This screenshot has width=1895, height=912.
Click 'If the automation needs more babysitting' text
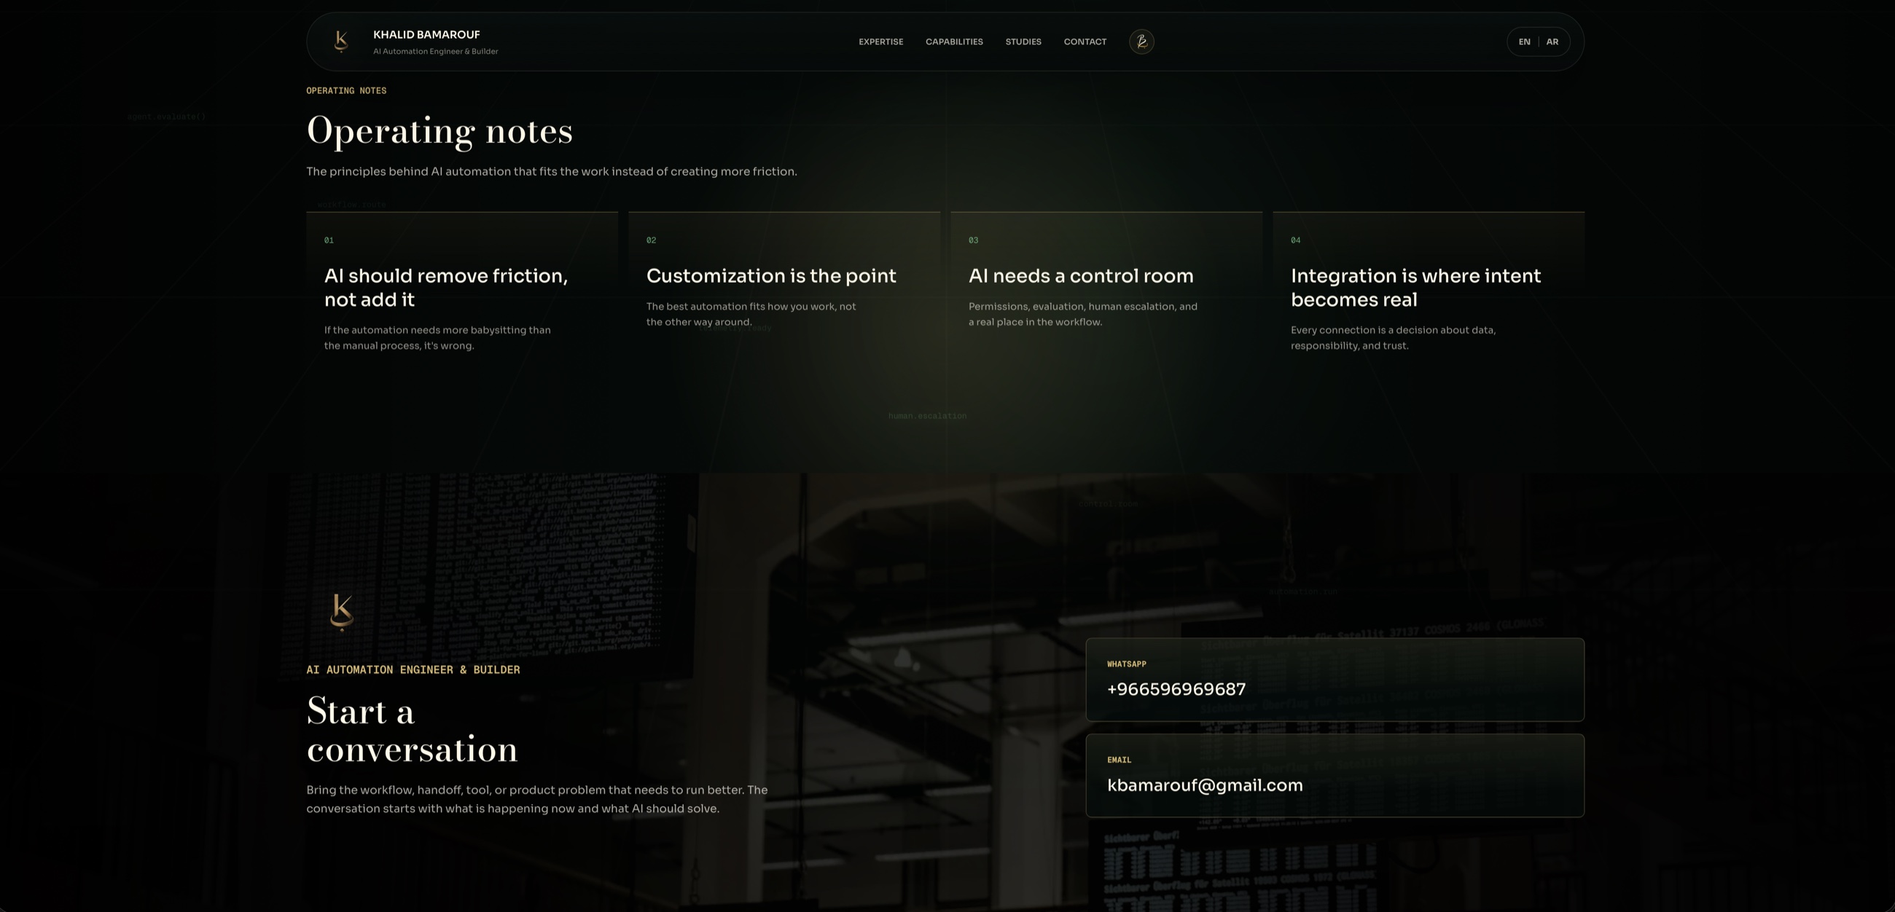click(438, 337)
